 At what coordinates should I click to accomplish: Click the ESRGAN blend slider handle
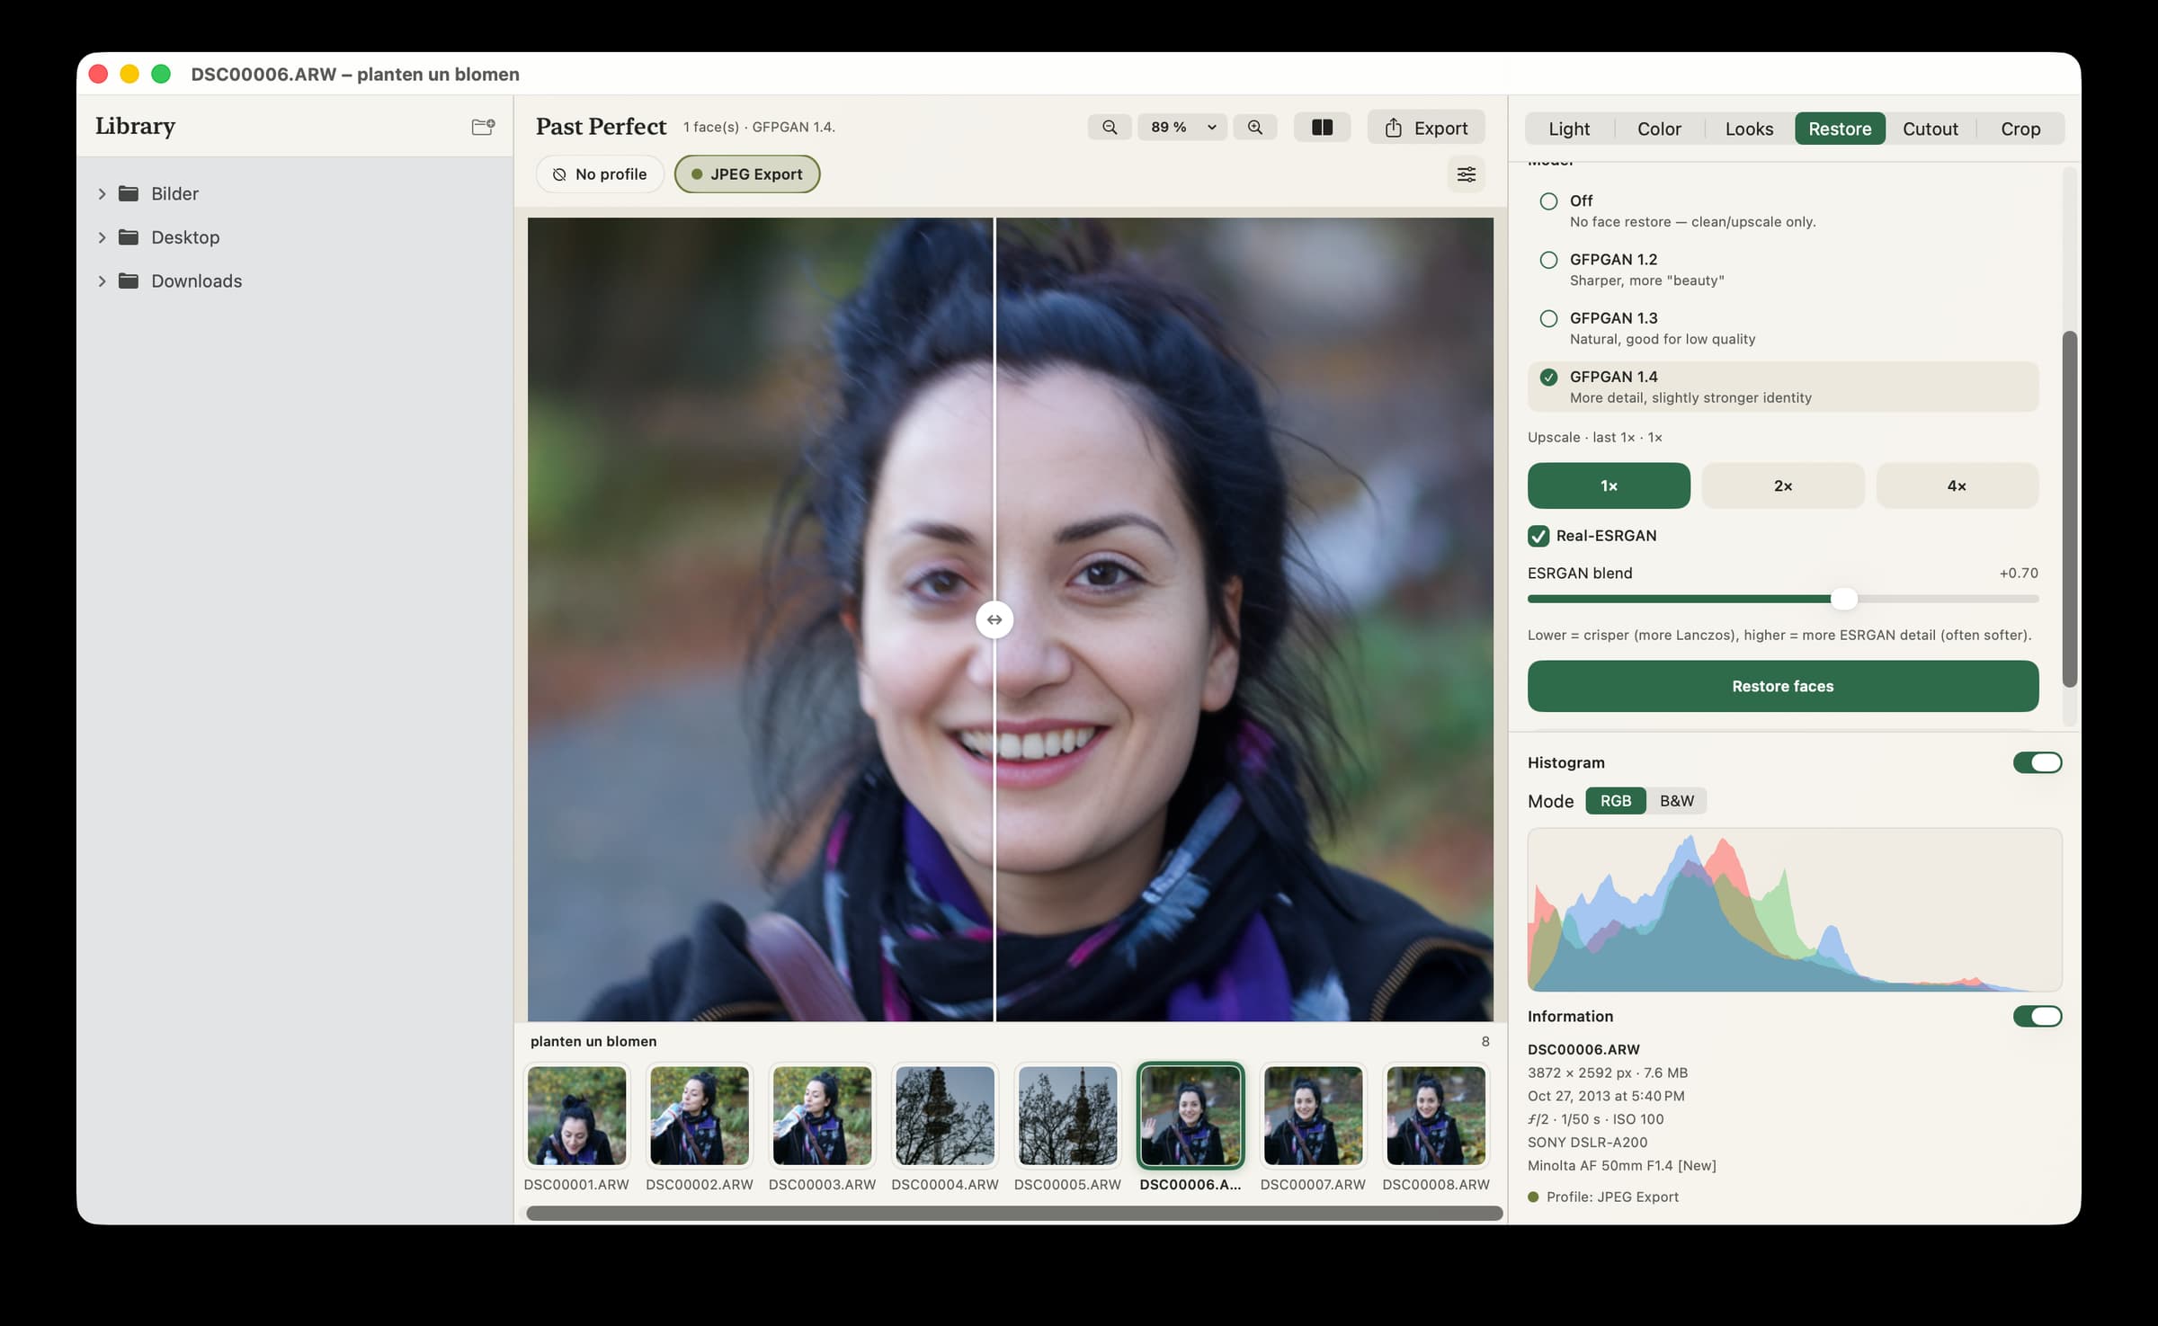click(x=1843, y=599)
